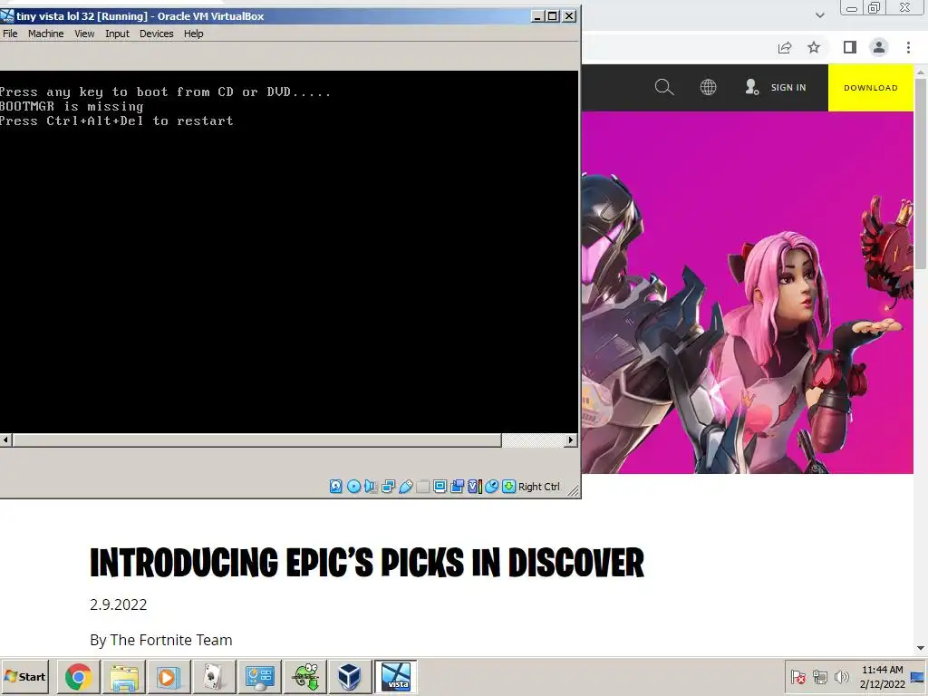Toggle the Chrome side panel icon

(850, 47)
